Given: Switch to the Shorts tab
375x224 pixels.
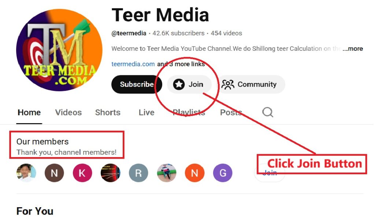Looking at the screenshot, I should [x=108, y=112].
